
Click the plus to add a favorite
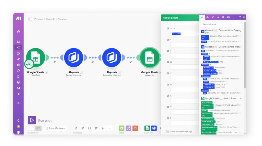(160, 128)
